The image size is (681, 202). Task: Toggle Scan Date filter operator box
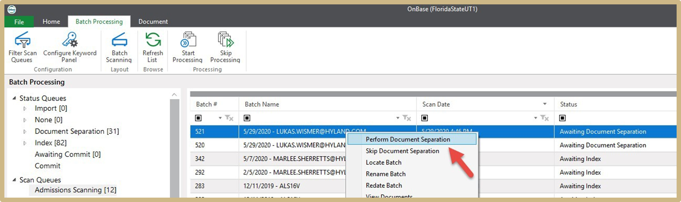pos(425,118)
